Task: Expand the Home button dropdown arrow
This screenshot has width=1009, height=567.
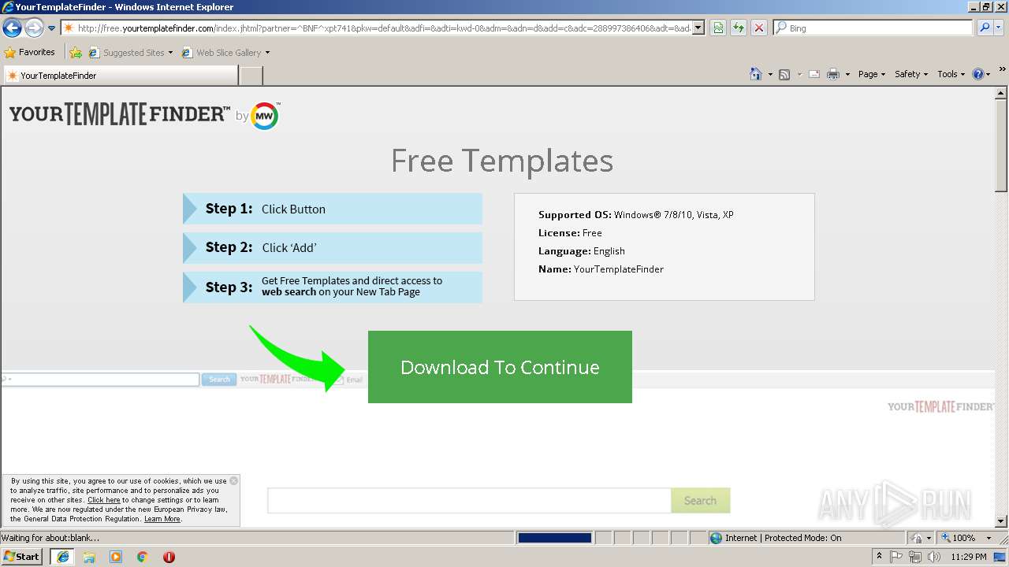Action: pyautogui.click(x=770, y=74)
